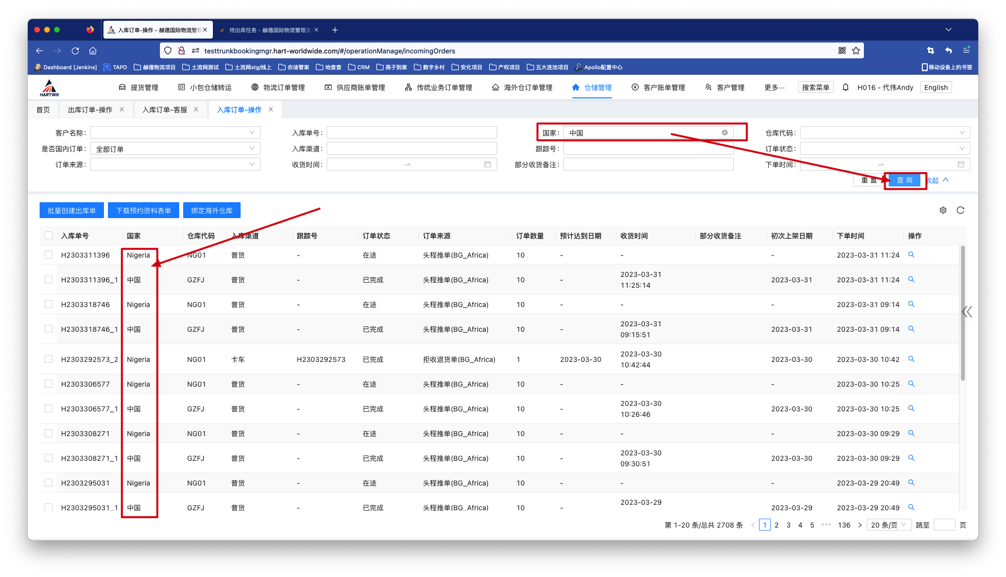Click the 查询 search button
Viewport: 1006px width, 577px height.
(x=904, y=180)
